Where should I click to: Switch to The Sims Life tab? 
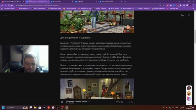[62, 2]
